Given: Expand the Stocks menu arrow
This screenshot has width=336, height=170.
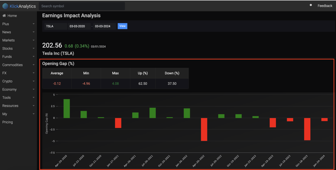Looking at the screenshot, I should (34, 48).
